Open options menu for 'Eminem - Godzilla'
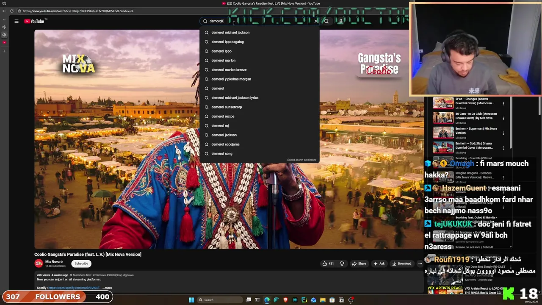542x305 pixels. (x=503, y=148)
